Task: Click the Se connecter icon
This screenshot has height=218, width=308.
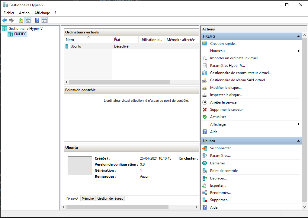Action: (205, 148)
